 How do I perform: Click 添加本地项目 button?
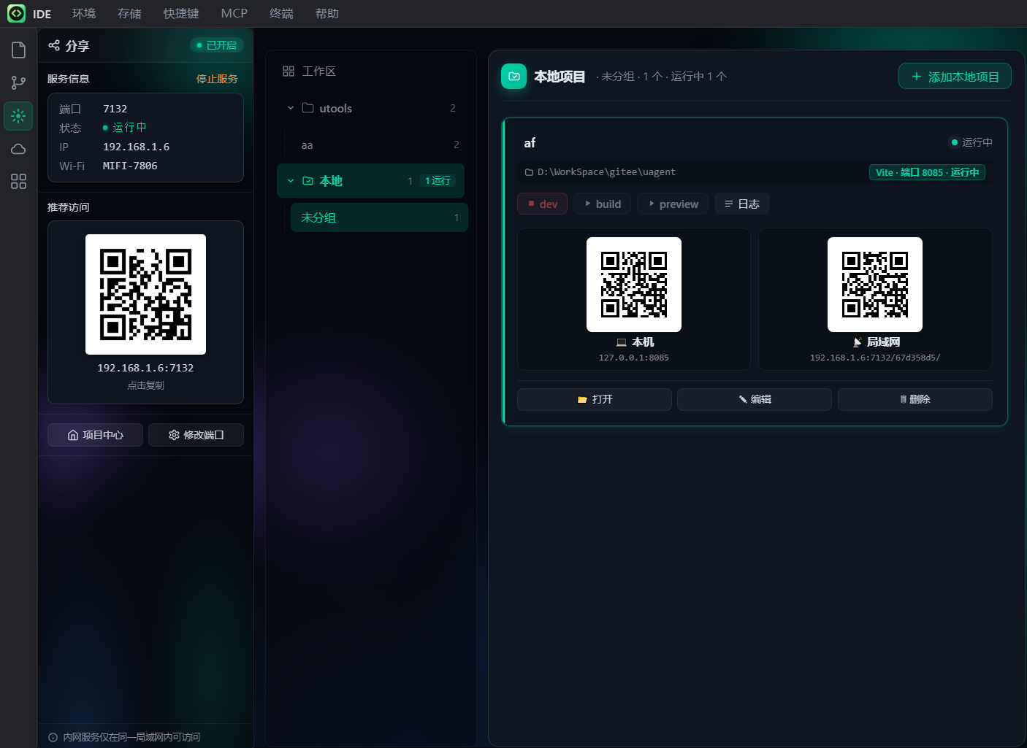pyautogui.click(x=955, y=77)
